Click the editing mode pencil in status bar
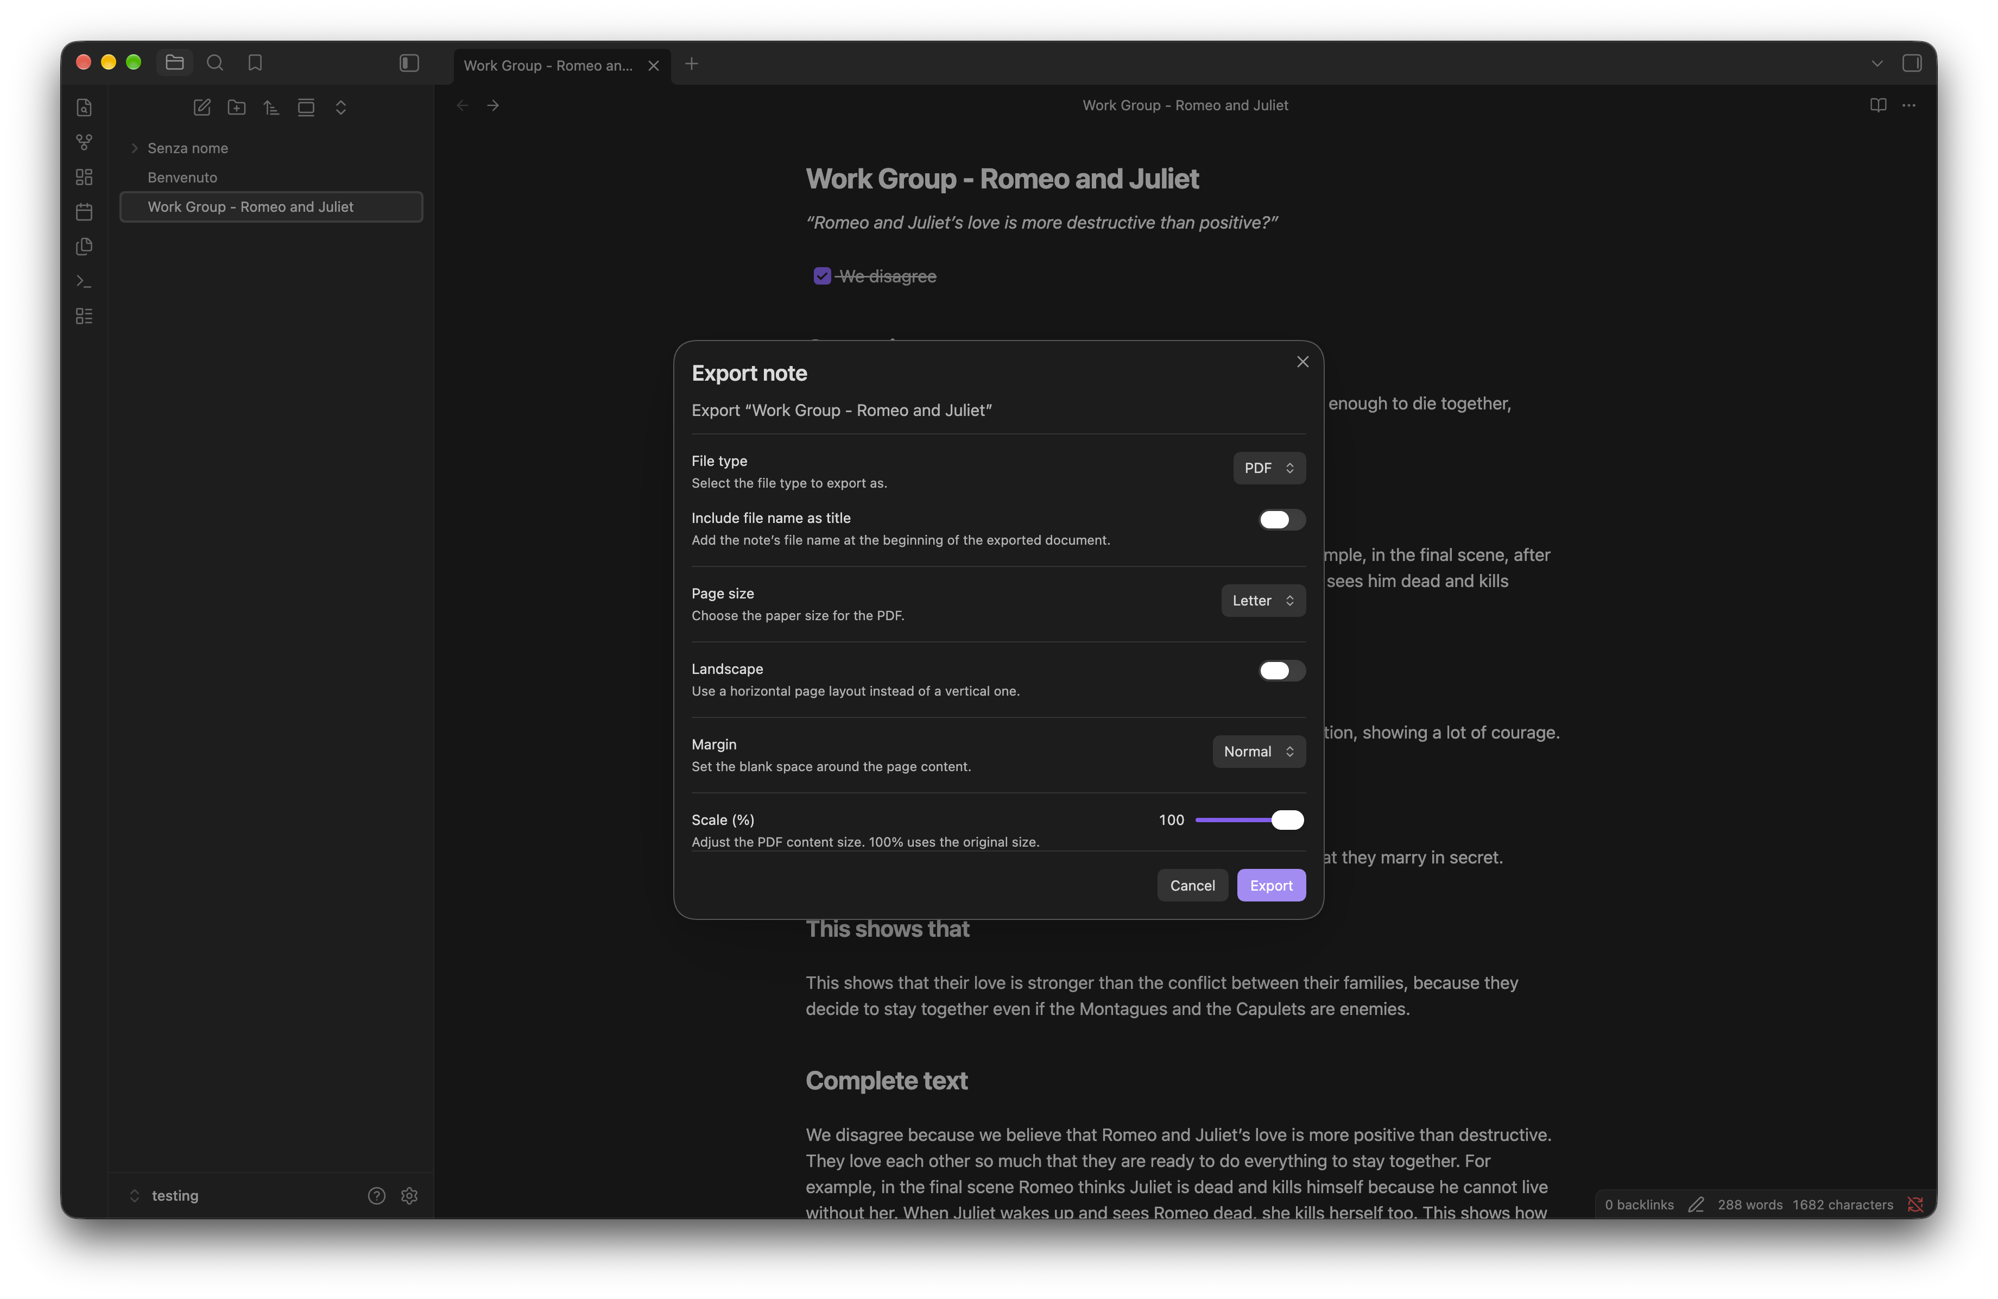The width and height of the screenshot is (1998, 1299). point(1696,1204)
